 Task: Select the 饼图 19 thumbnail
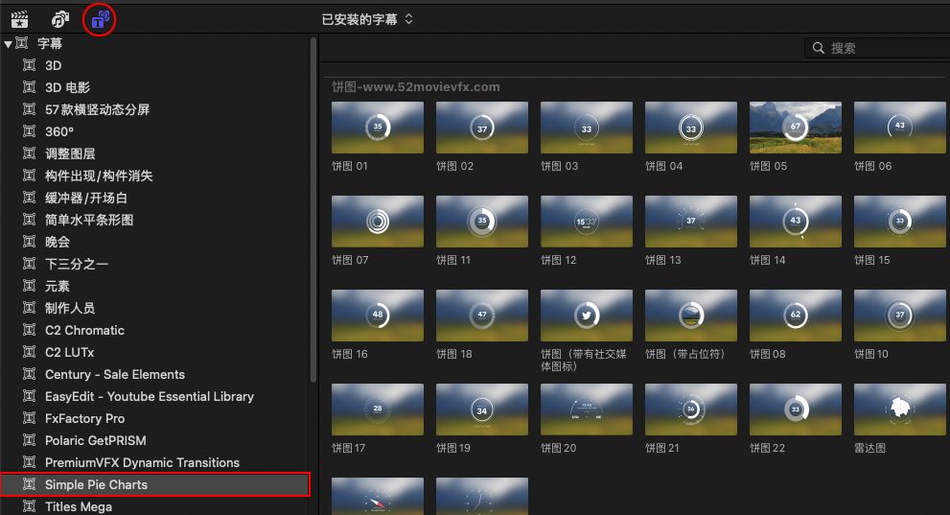(481, 409)
